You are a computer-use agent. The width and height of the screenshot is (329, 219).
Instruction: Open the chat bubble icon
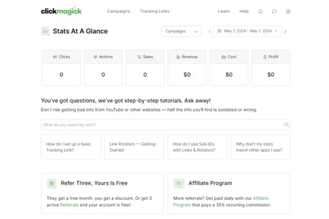point(274,11)
